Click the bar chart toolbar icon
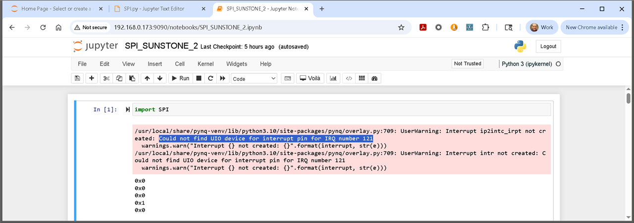The width and height of the screenshot is (634, 223). (x=333, y=78)
